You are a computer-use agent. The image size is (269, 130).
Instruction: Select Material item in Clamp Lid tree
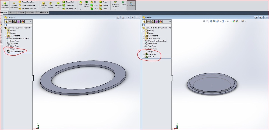coord(19,38)
